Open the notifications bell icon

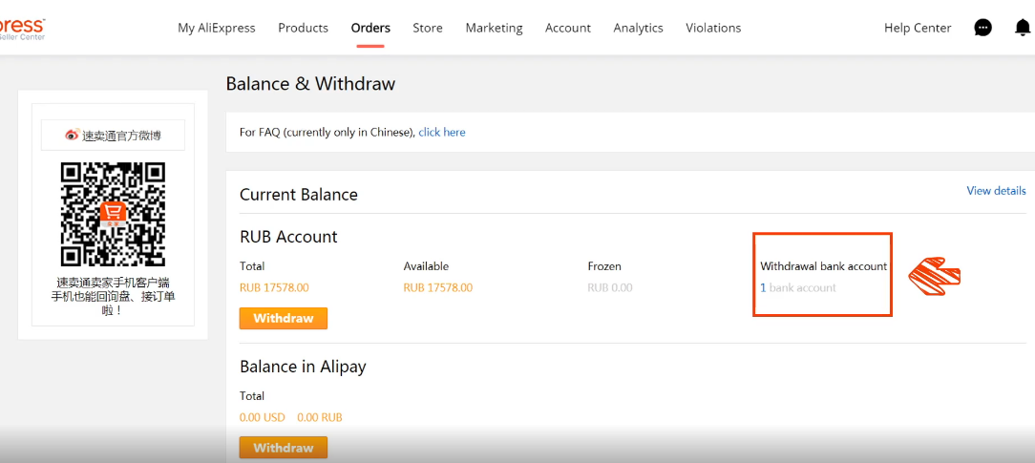click(x=1022, y=28)
